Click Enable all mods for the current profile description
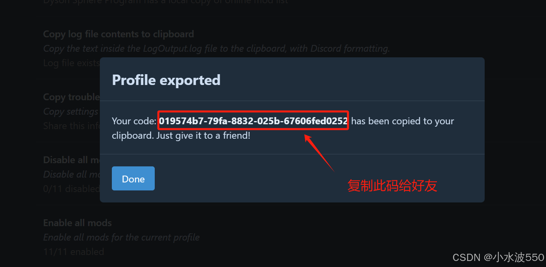 (121, 237)
